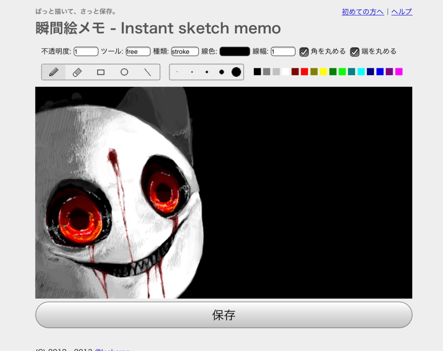Select the eraser tool
The width and height of the screenshot is (443, 351).
(77, 72)
